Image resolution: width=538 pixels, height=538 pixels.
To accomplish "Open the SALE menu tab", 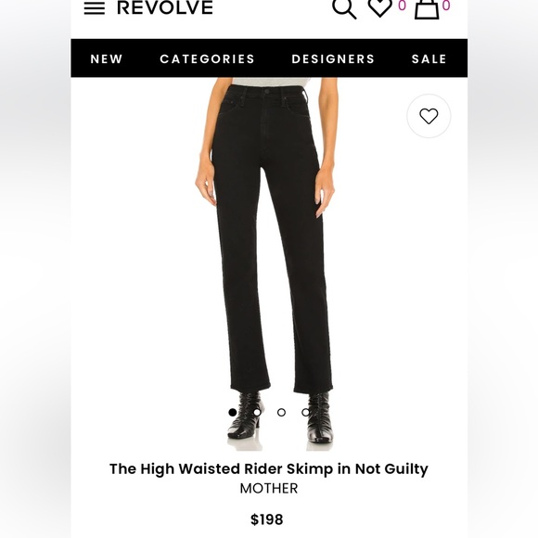I will (429, 59).
